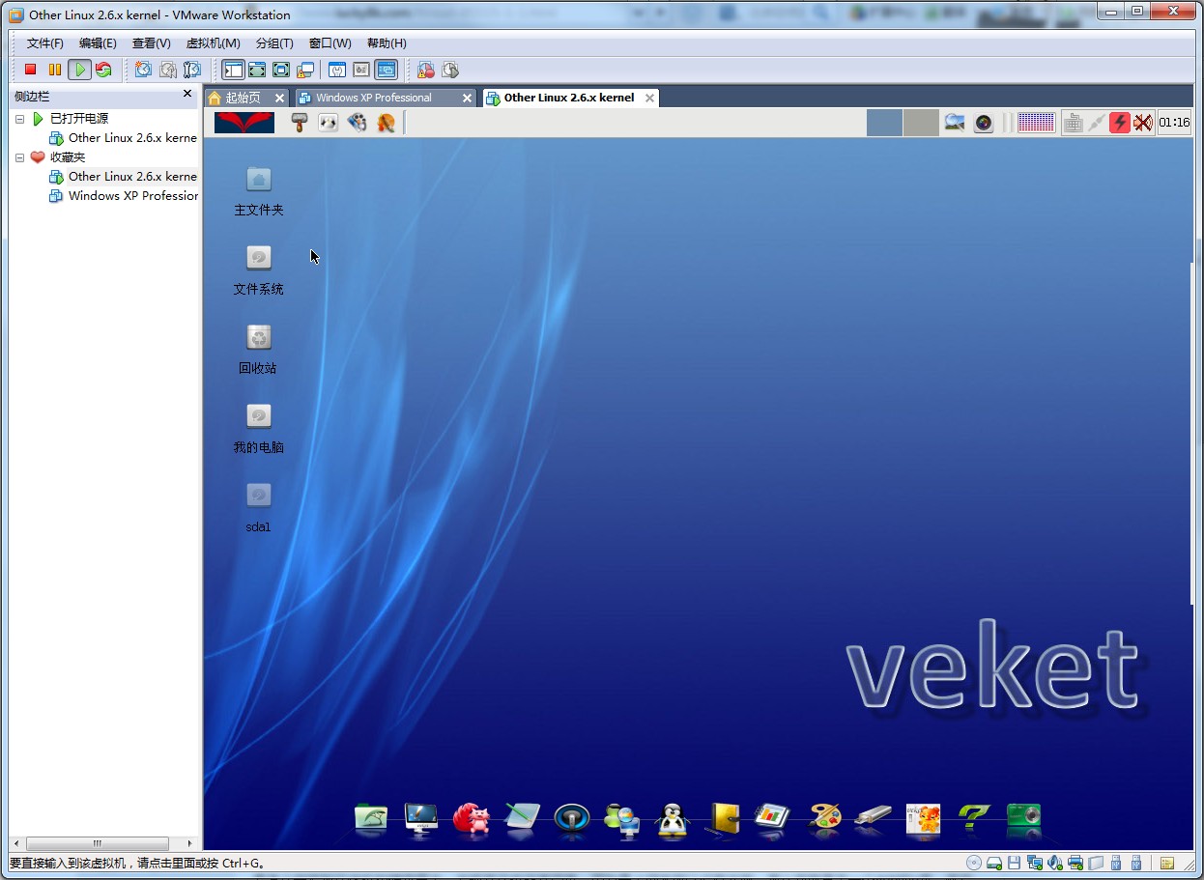This screenshot has height=880, width=1204.
Task: Open the 我的电脑 desktop icon
Action: (x=258, y=428)
